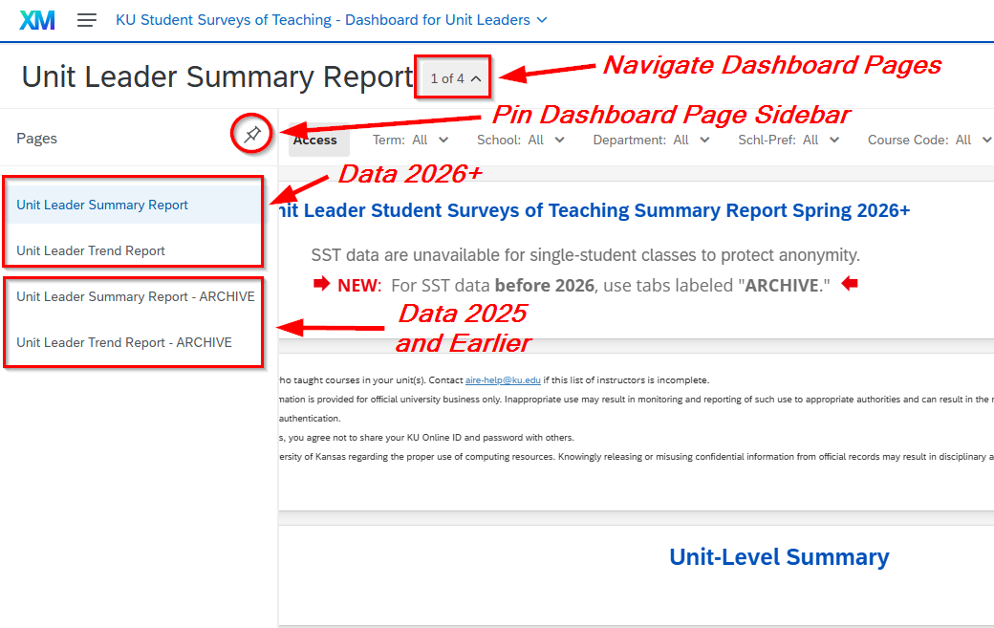
Task: Pin the dashboard Pages sidebar
Action: [252, 135]
